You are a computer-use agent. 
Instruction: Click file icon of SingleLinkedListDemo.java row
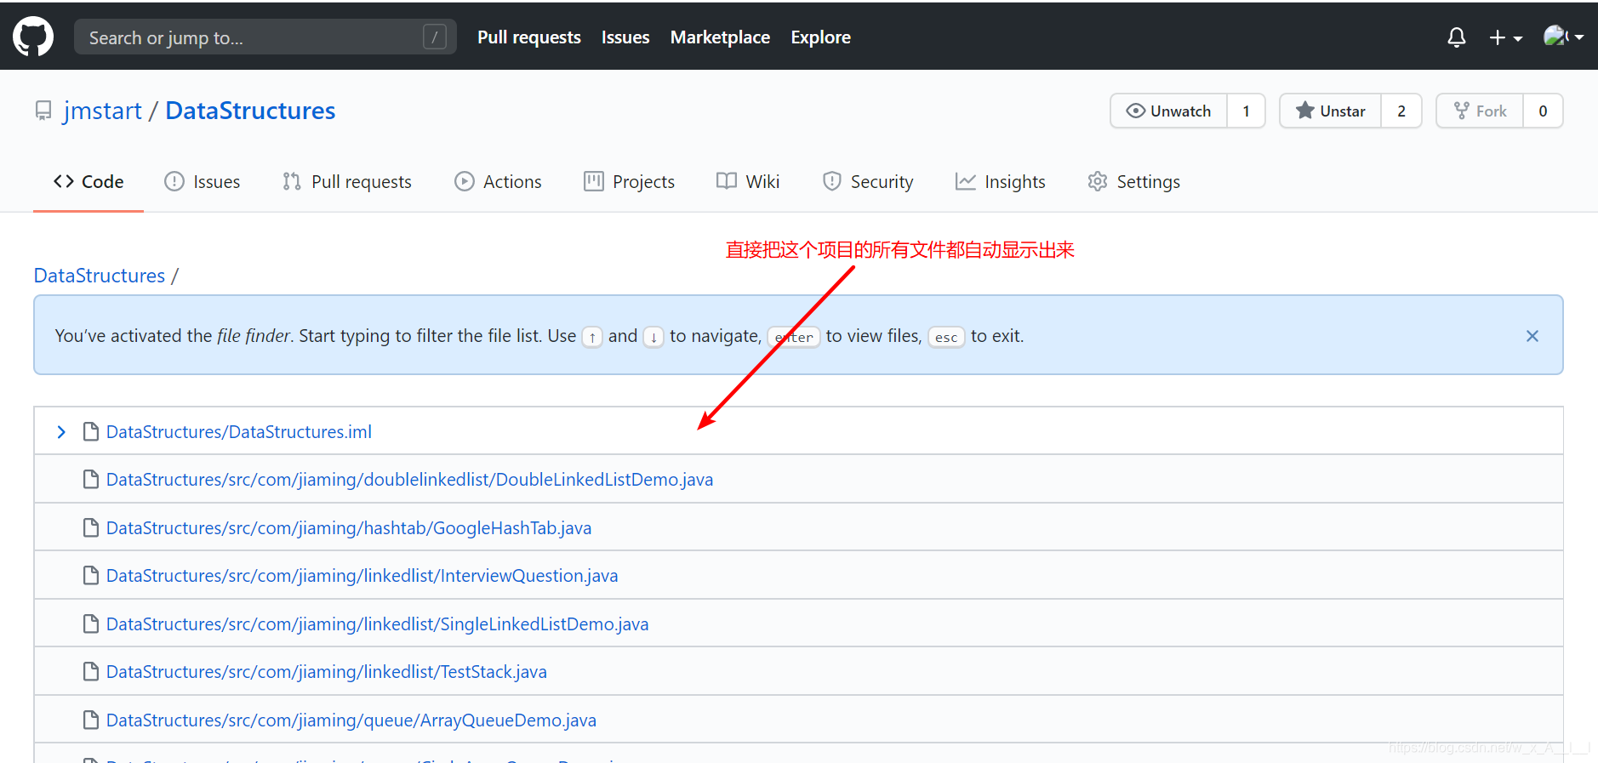click(x=91, y=624)
